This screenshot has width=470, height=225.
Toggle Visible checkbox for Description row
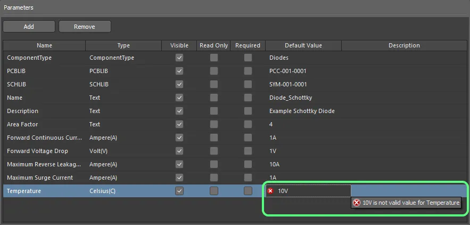179,111
